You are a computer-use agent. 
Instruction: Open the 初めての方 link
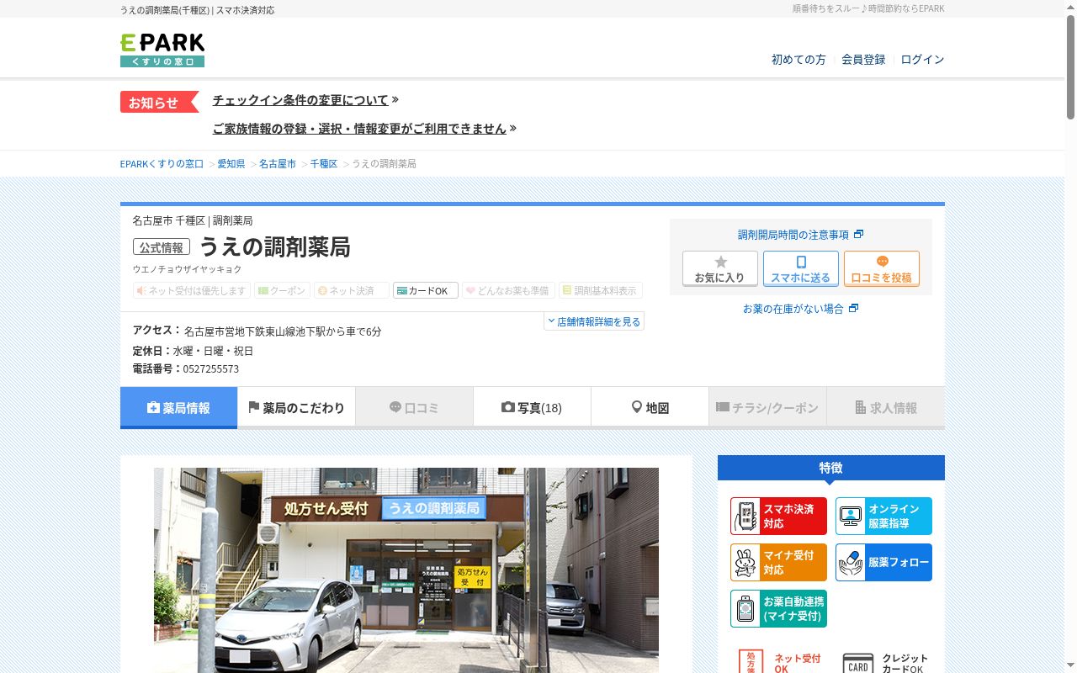[x=798, y=60]
